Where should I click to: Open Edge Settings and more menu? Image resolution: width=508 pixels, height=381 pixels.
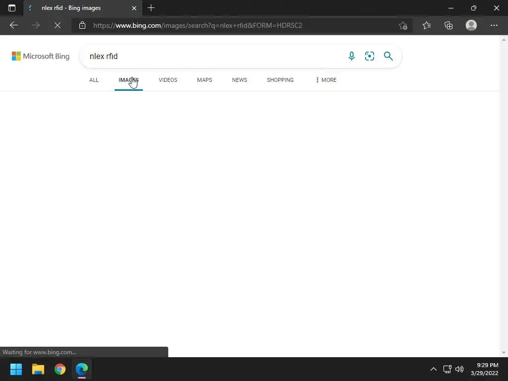pyautogui.click(x=494, y=25)
